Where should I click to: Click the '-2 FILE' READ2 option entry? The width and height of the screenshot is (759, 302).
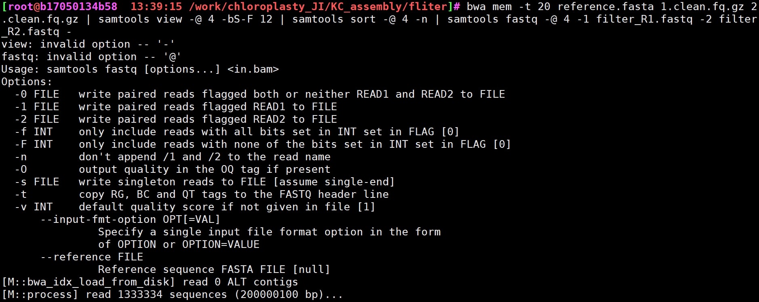tap(37, 119)
